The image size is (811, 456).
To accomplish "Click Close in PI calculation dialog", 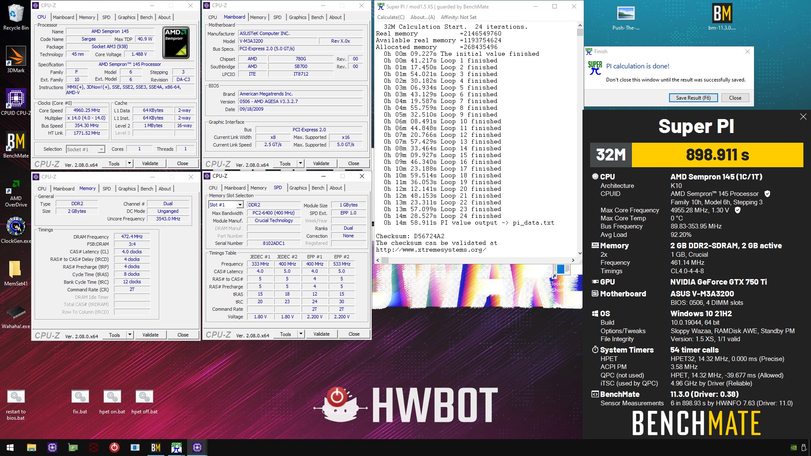I will pyautogui.click(x=735, y=98).
